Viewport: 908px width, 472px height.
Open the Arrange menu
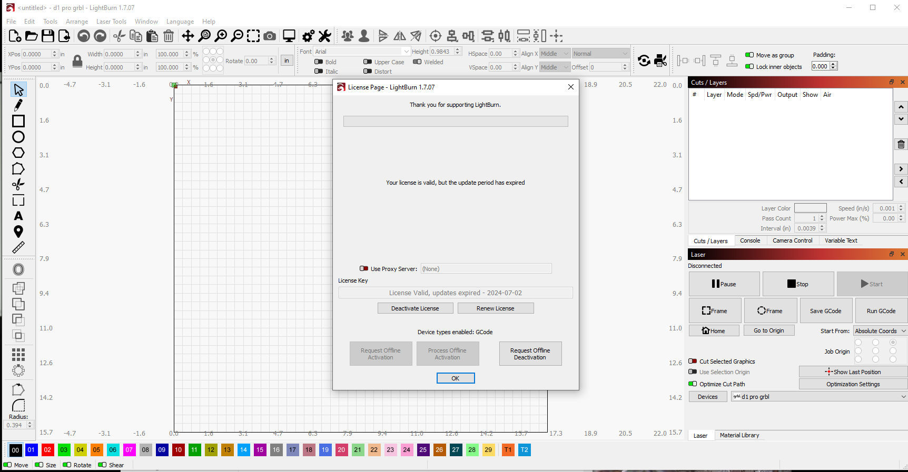point(77,22)
